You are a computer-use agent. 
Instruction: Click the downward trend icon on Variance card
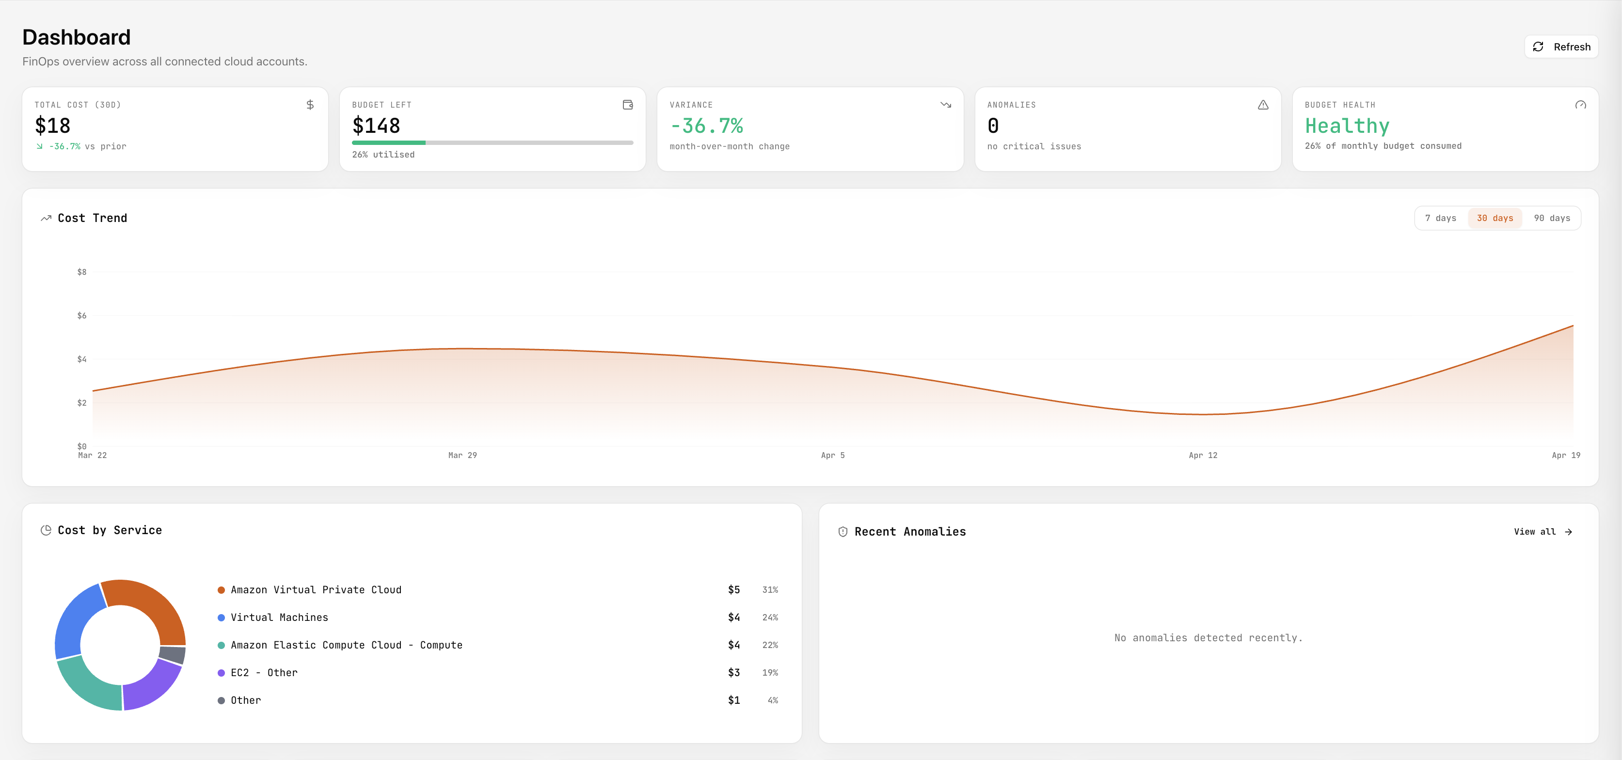(946, 105)
